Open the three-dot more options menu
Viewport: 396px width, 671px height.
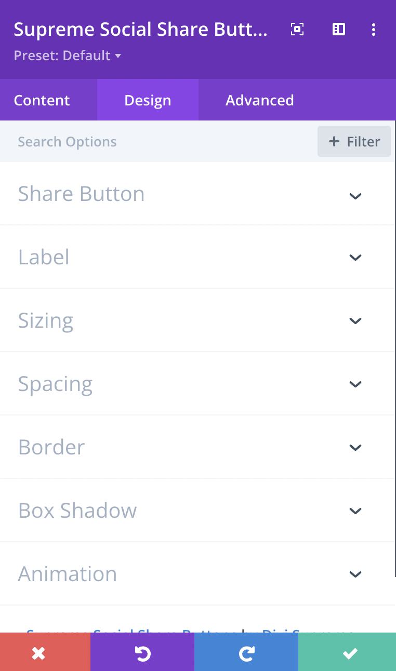(x=374, y=30)
